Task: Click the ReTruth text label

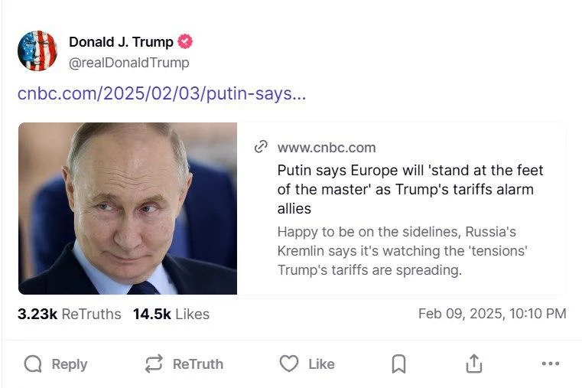Action: click(198, 364)
